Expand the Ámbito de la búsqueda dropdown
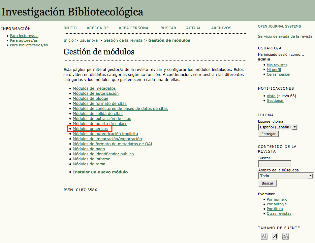 click(286, 176)
